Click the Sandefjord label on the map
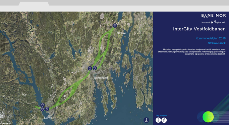Image resolution: width=229 pixels, height=125 pixels. [101, 78]
